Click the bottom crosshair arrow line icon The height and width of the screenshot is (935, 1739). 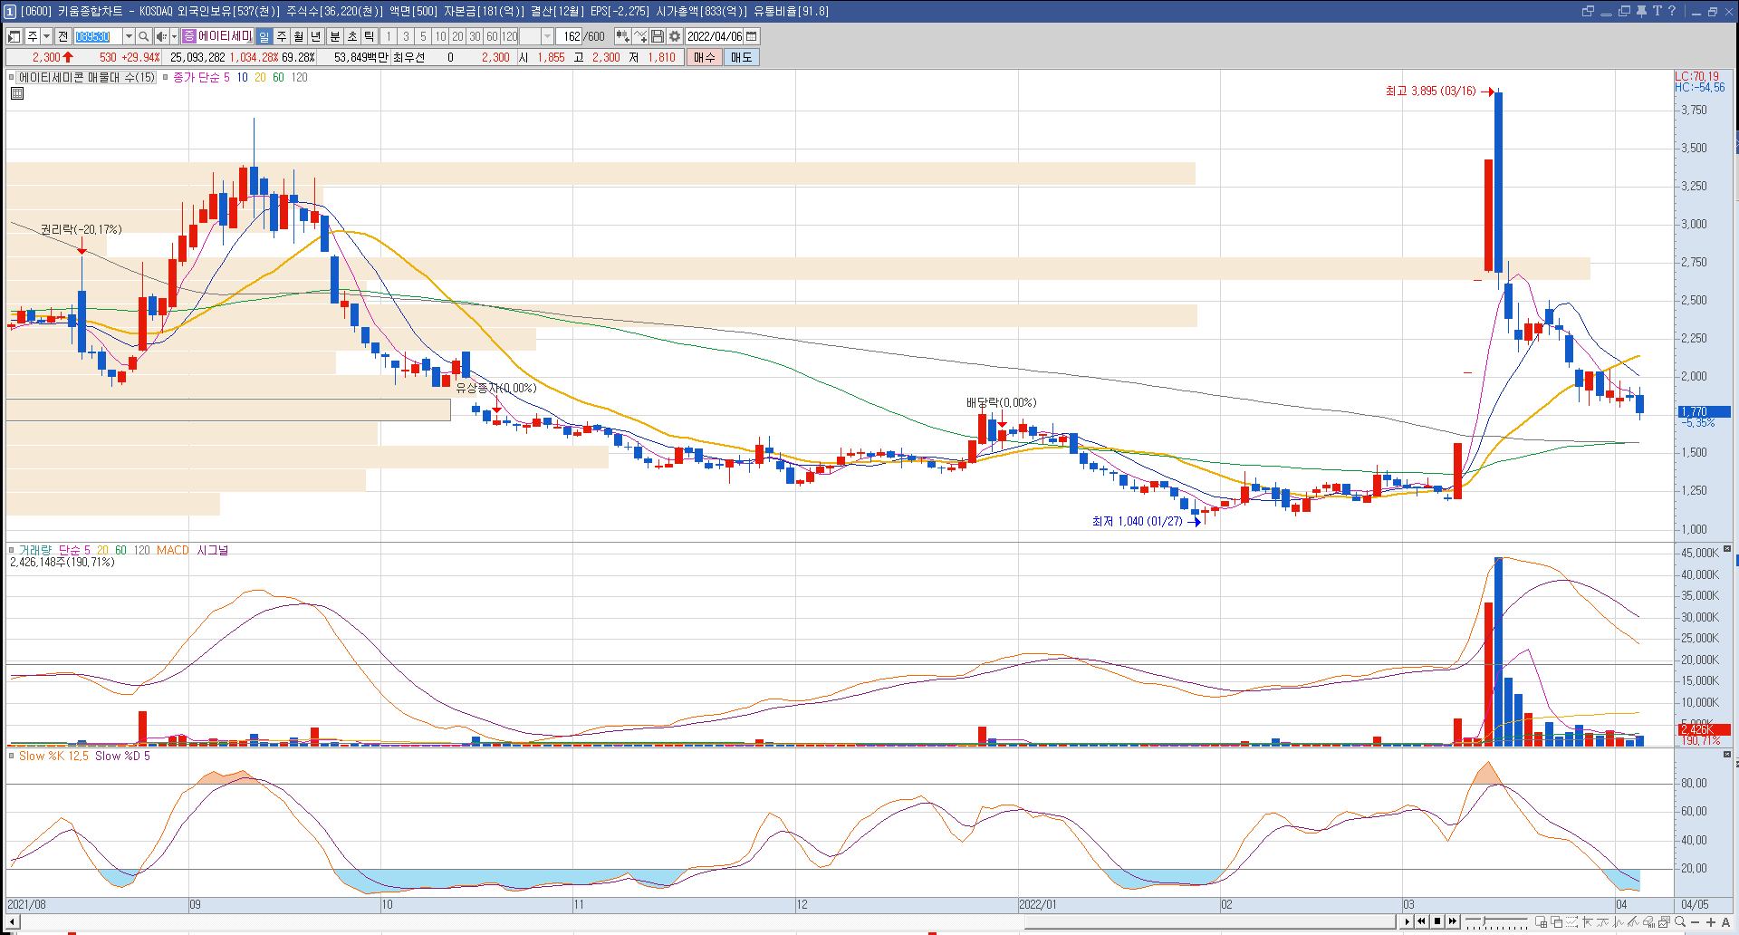(x=1589, y=921)
